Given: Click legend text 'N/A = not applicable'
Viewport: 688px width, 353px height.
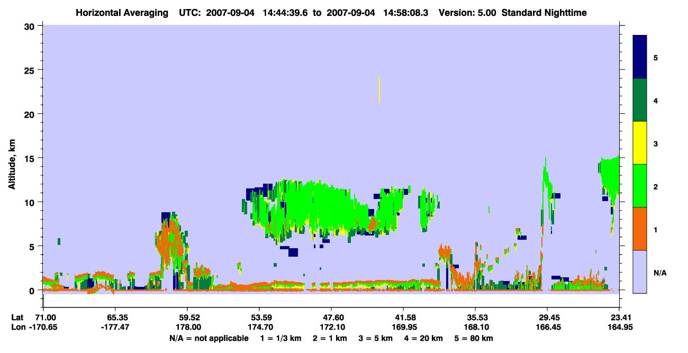Looking at the screenshot, I should click(209, 338).
